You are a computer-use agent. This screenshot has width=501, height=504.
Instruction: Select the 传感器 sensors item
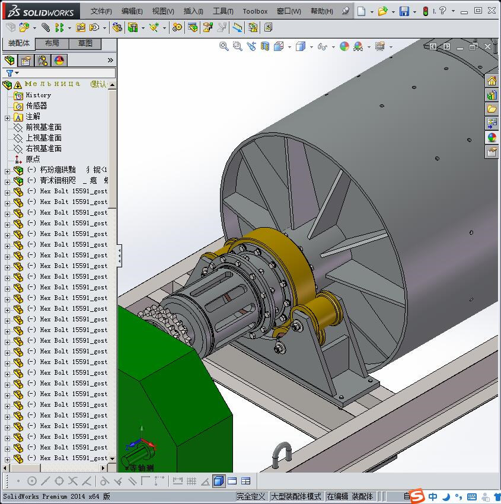click(36, 106)
